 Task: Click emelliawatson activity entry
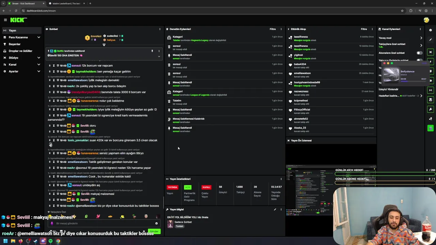pyautogui.click(x=331, y=75)
